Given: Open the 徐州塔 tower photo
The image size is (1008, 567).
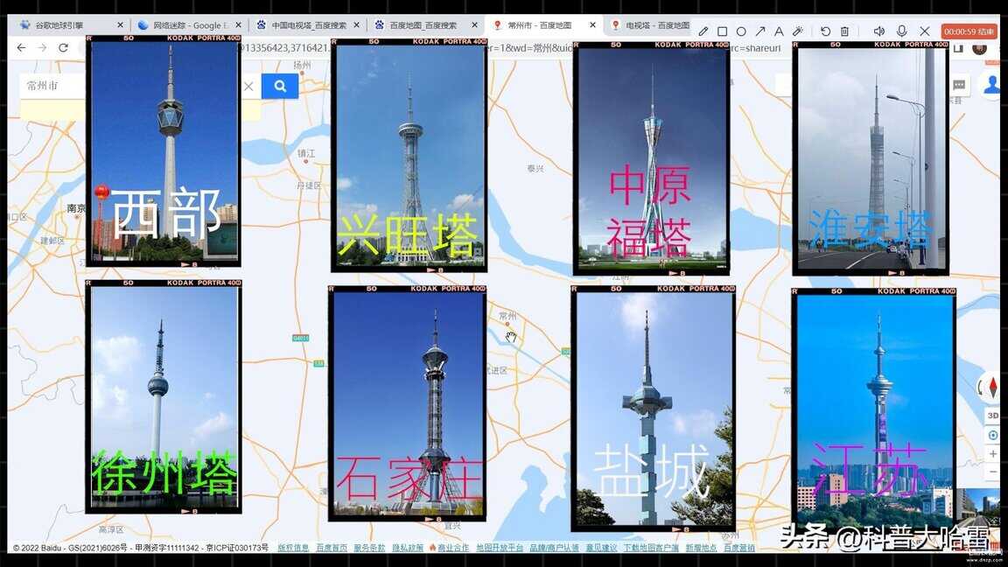Looking at the screenshot, I should (164, 396).
